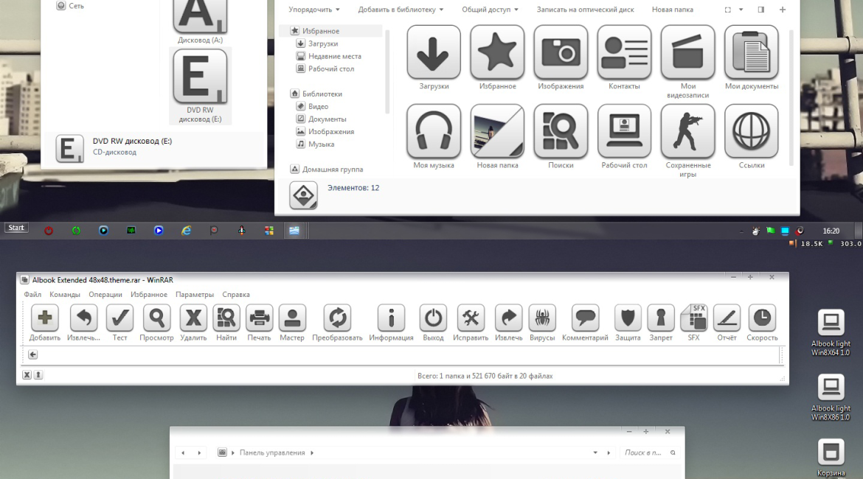Image resolution: width=863 pixels, height=479 pixels.
Task: Open the Wizard (Мастер) tool icon
Action: [x=292, y=318]
